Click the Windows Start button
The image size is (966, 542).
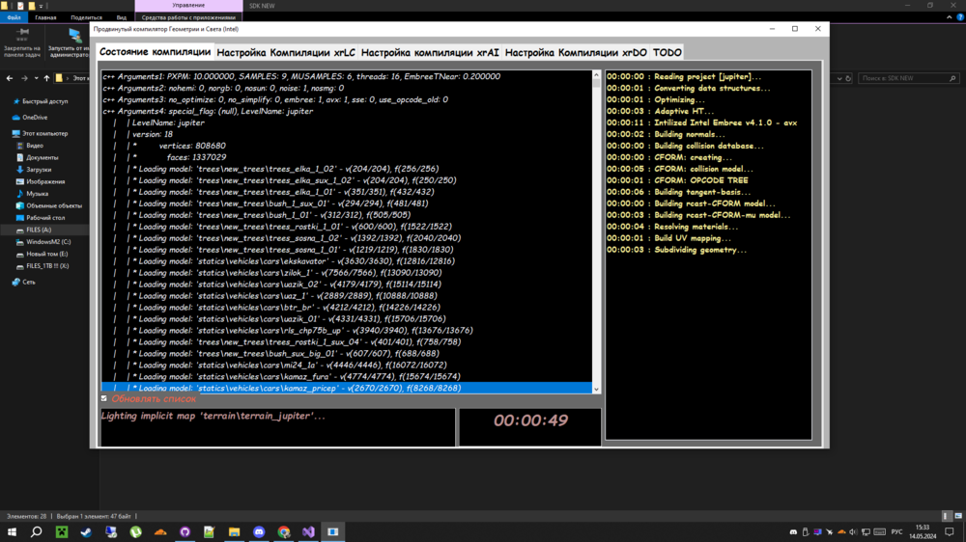(x=12, y=531)
